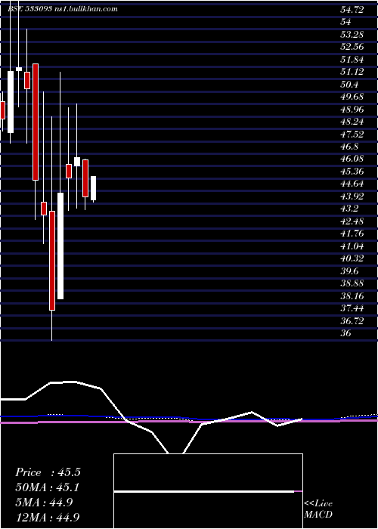
Task: Click the 37.44 price label
Action: pyautogui.click(x=352, y=308)
